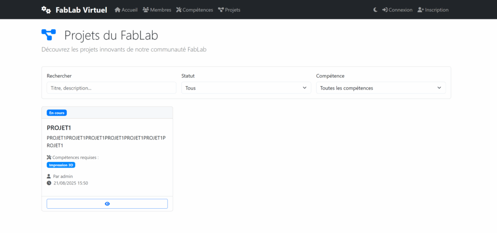The image size is (497, 233).
Task: Go to the Membres menu item
Action: [157, 10]
